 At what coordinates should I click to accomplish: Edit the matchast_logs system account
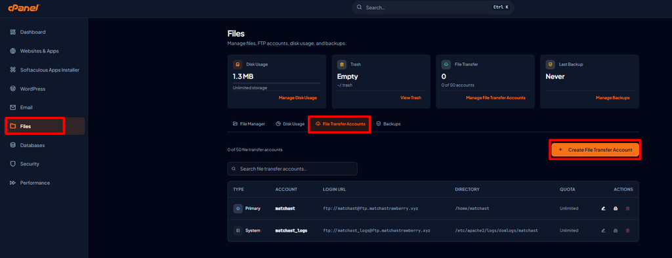[604, 230]
